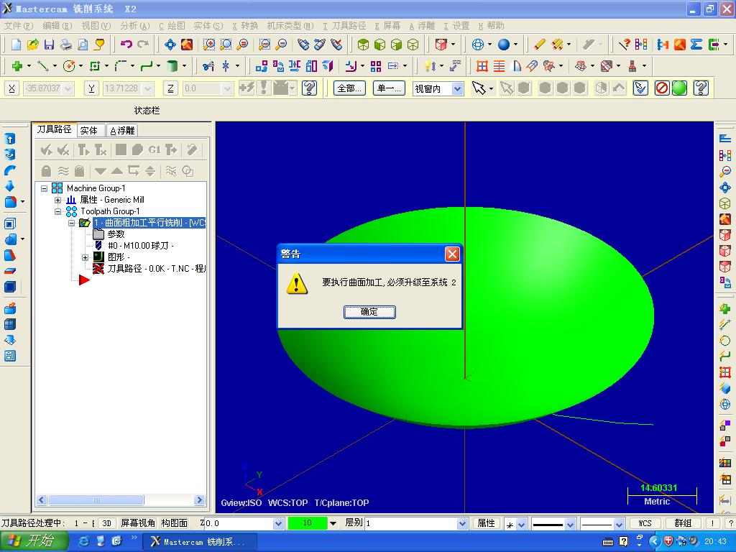
Task: Click the wireframe globe icon
Action: [478, 45]
